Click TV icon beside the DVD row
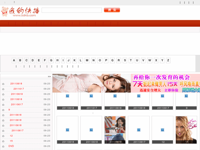The width and height of the screenshot is (200, 150). [x=3, y=146]
